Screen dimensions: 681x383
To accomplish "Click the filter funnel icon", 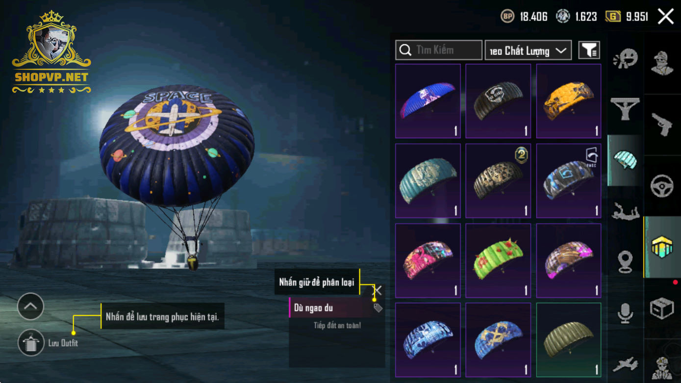I will click(589, 50).
